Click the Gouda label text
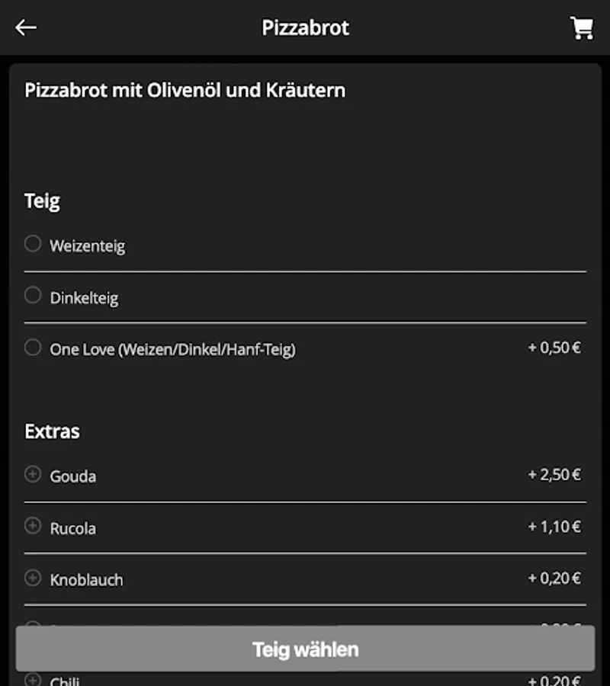610x686 pixels. [x=73, y=476]
